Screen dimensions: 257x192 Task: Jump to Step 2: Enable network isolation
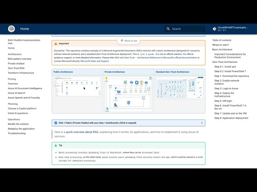tap(226, 82)
